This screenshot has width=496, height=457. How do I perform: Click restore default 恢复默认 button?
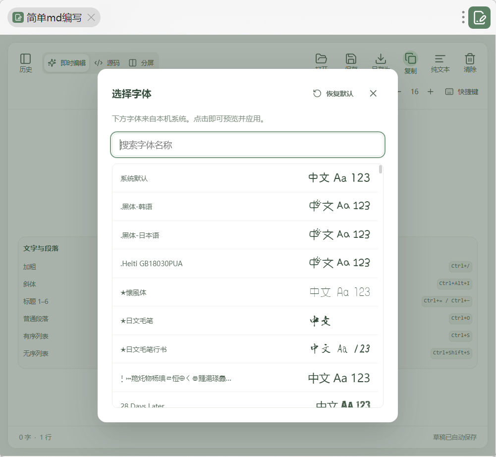pos(333,94)
